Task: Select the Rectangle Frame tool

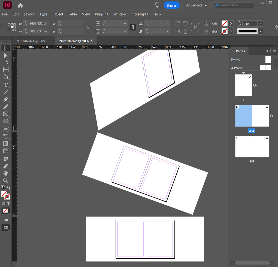Action: pos(6,114)
